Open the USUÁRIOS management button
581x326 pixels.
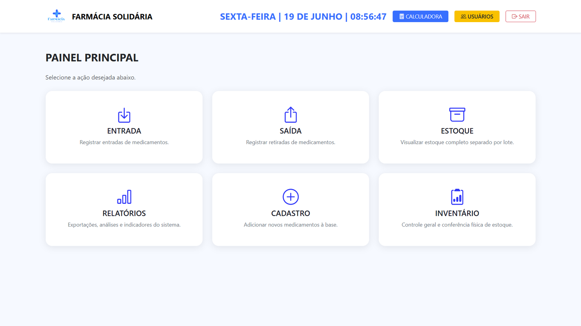click(477, 16)
